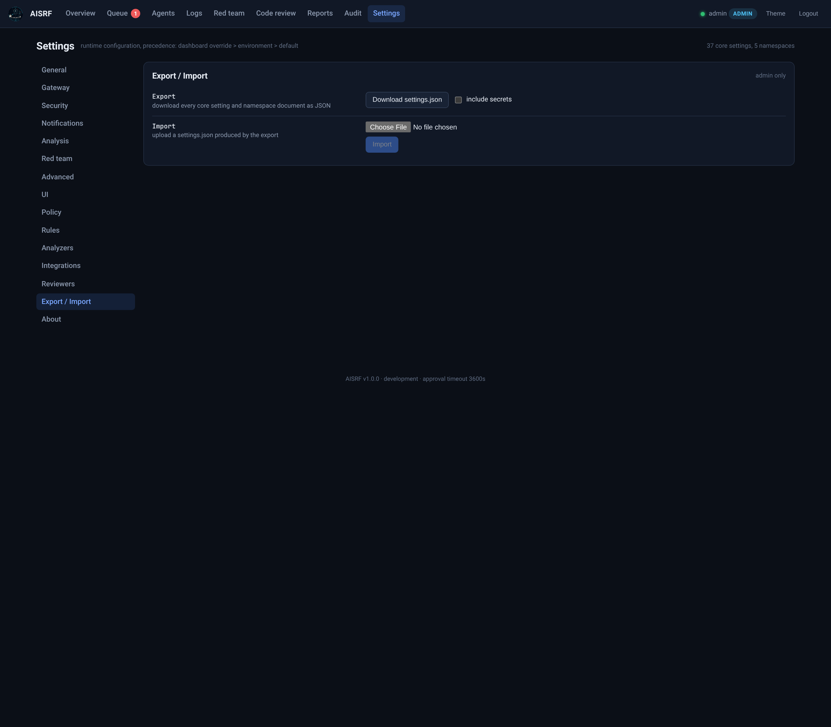
Task: Open Red team in settings sidebar
Action: coord(86,159)
